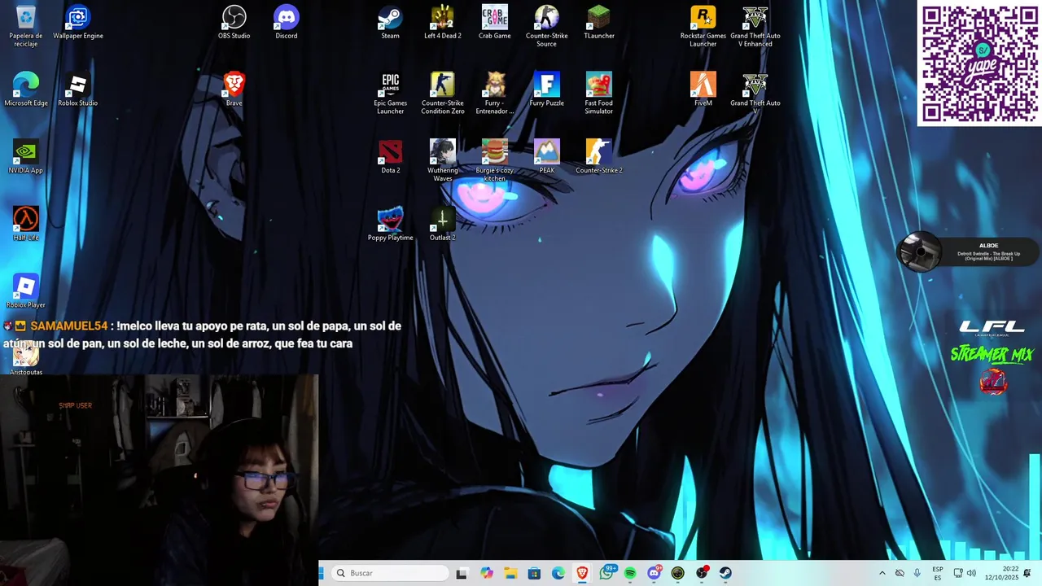Screen dimensions: 1042x586
Task: Select the Brave browser desktop shortcut
Action: pos(234,90)
